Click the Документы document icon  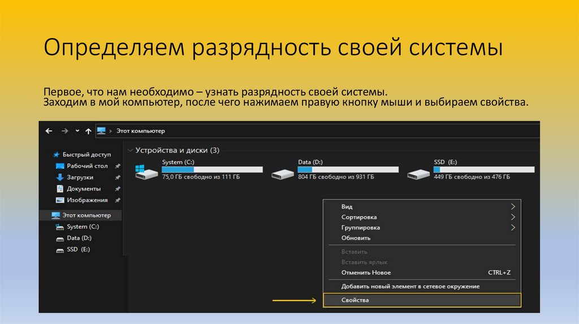click(x=60, y=189)
